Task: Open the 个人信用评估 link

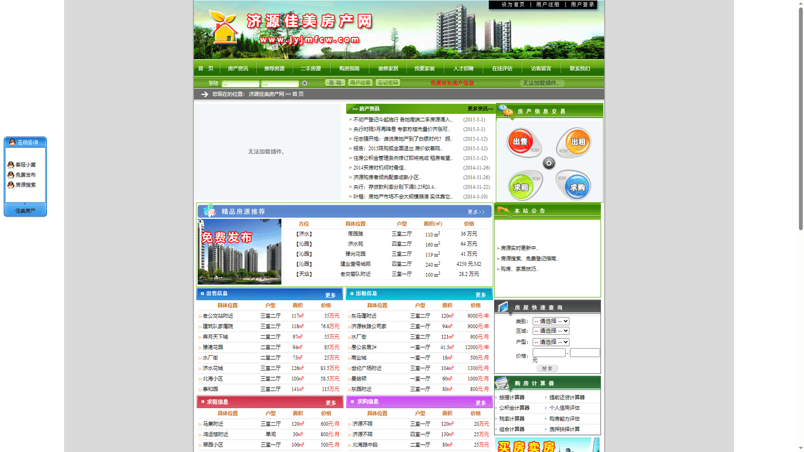Action: tap(564, 408)
